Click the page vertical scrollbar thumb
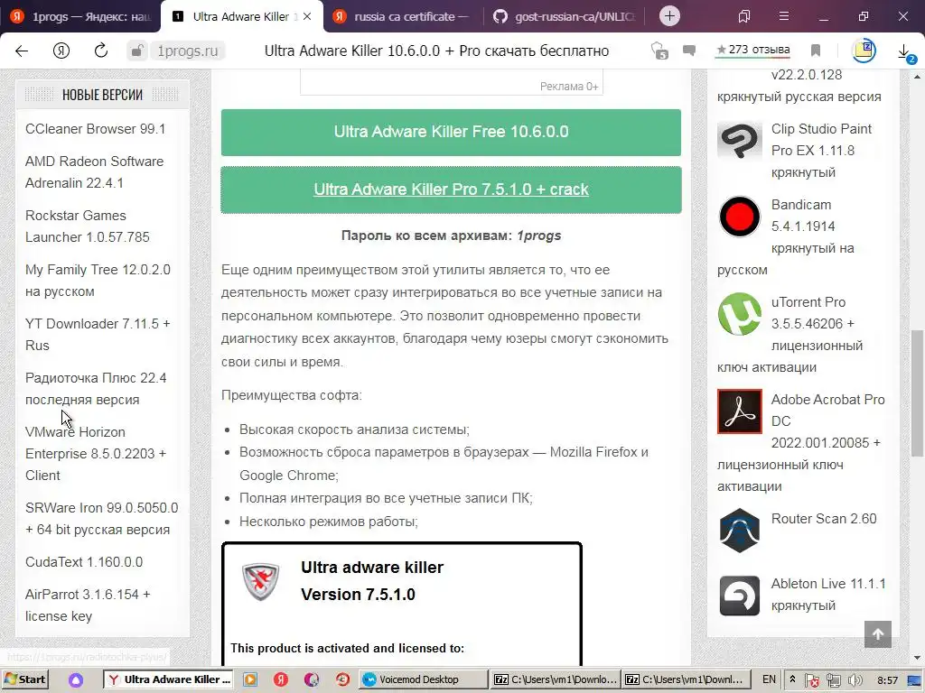The image size is (925, 693). click(x=918, y=393)
